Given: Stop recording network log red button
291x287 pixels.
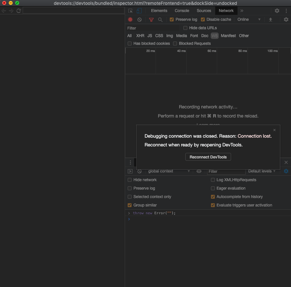Looking at the screenshot, I should pos(130,19).
